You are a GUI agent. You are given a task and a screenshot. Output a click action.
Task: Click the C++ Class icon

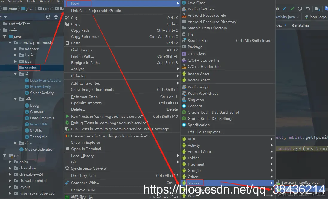184,54
